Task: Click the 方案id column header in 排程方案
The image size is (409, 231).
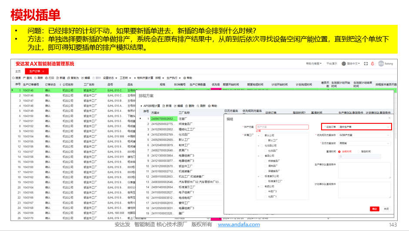Action: click(155, 112)
